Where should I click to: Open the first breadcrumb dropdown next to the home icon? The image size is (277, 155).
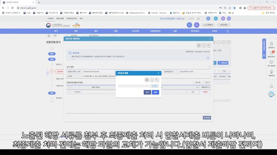click(60, 35)
